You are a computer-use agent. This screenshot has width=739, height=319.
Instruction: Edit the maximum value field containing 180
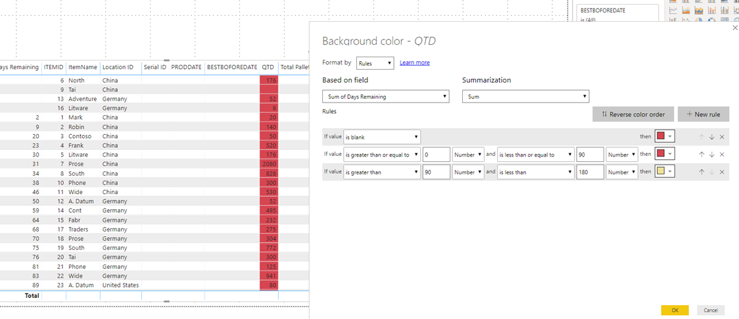[x=590, y=172]
